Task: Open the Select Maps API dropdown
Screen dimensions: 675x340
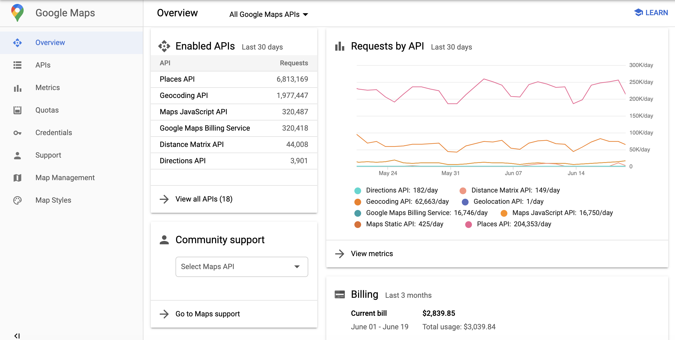Action: 241,266
